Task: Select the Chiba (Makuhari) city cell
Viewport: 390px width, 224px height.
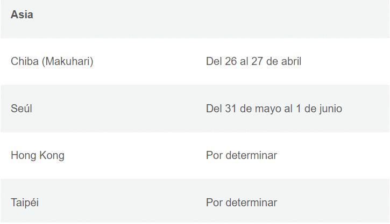Action: (52, 61)
